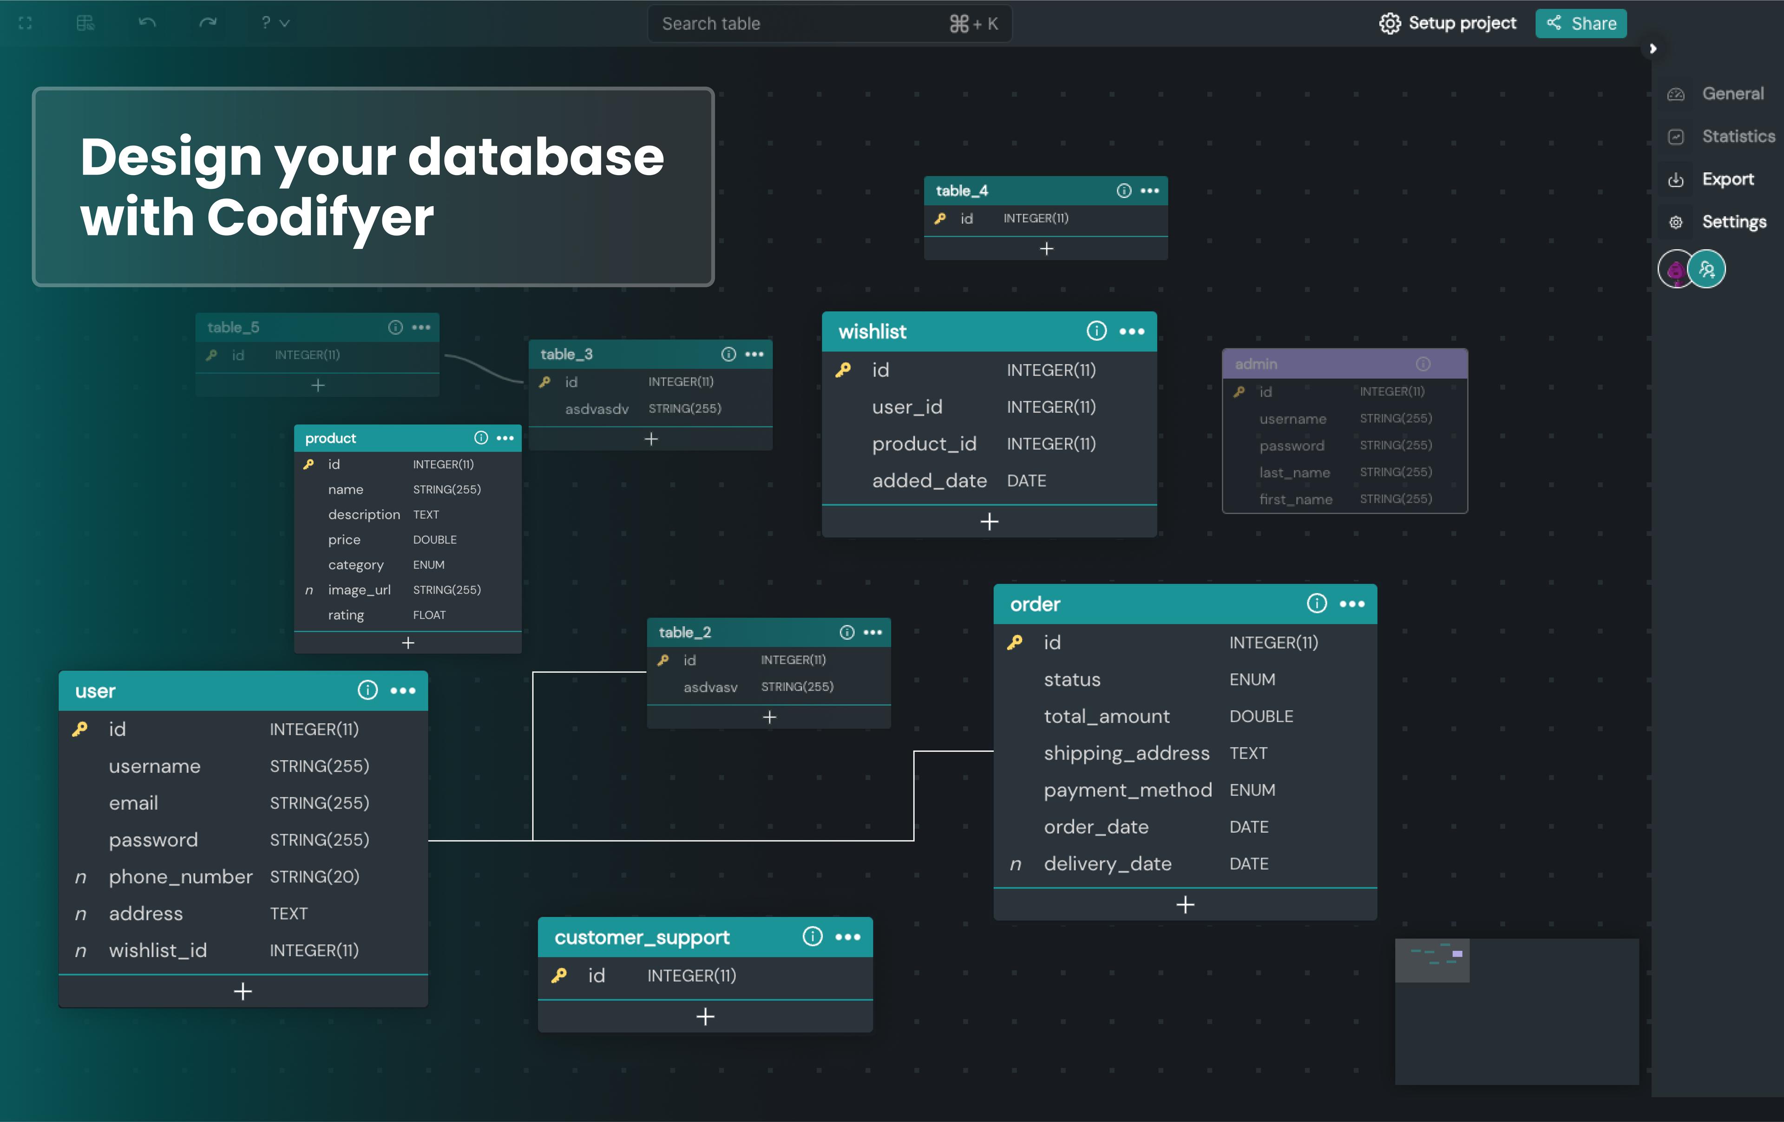Screen dimensions: 1784x1122
Task: Click the nullable n marker for image_url
Action: 309,591
